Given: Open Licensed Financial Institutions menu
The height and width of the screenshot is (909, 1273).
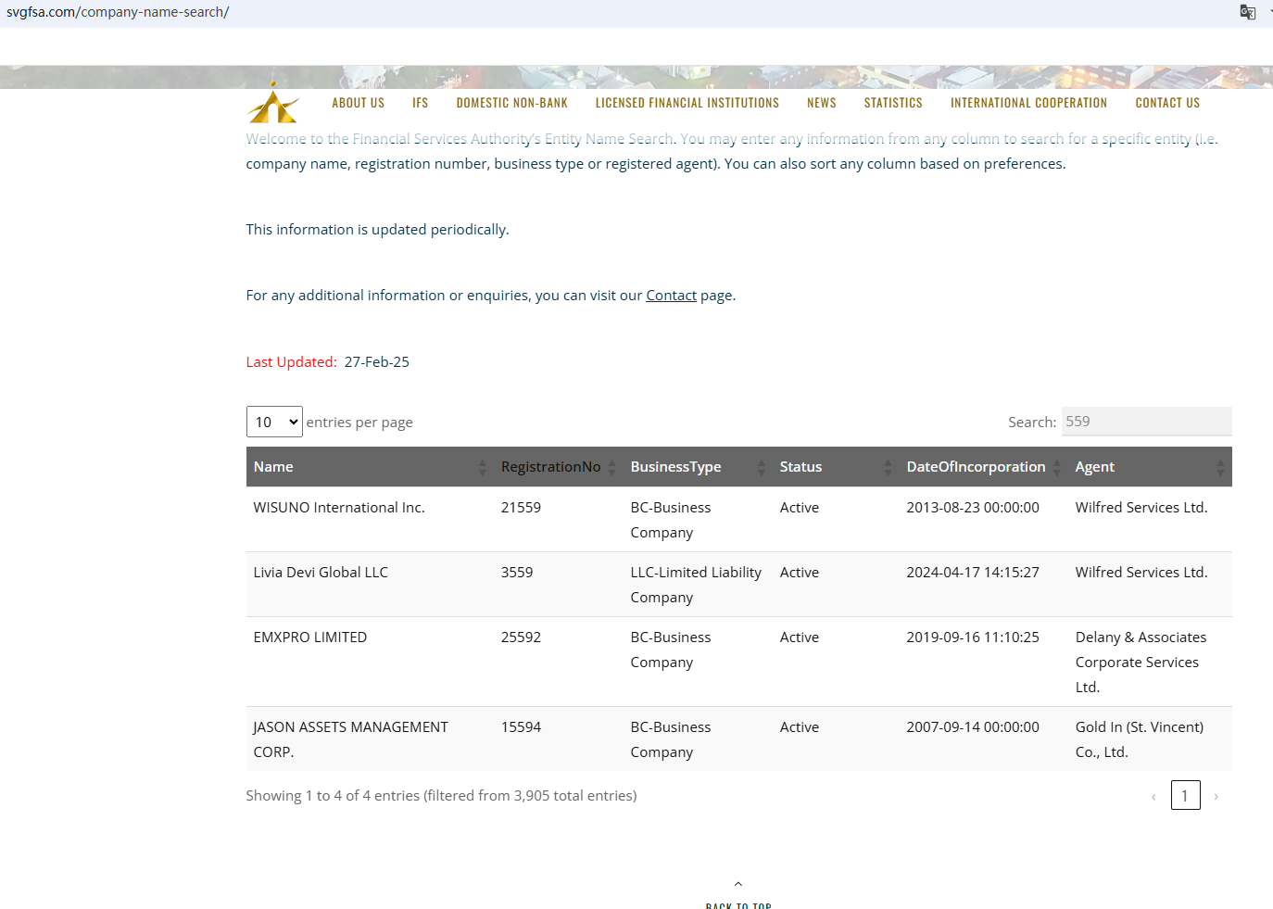Looking at the screenshot, I should click(687, 103).
